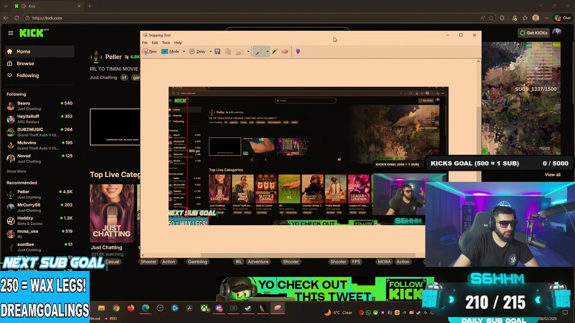
Task: Open Just Chatting category thumbnail
Action: 111,213
